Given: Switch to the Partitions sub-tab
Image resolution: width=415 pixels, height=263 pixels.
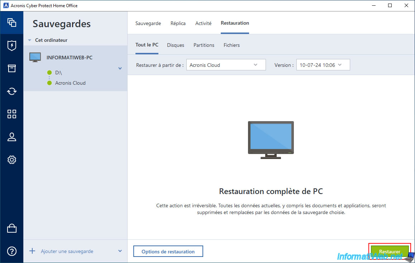Looking at the screenshot, I should click(x=204, y=45).
